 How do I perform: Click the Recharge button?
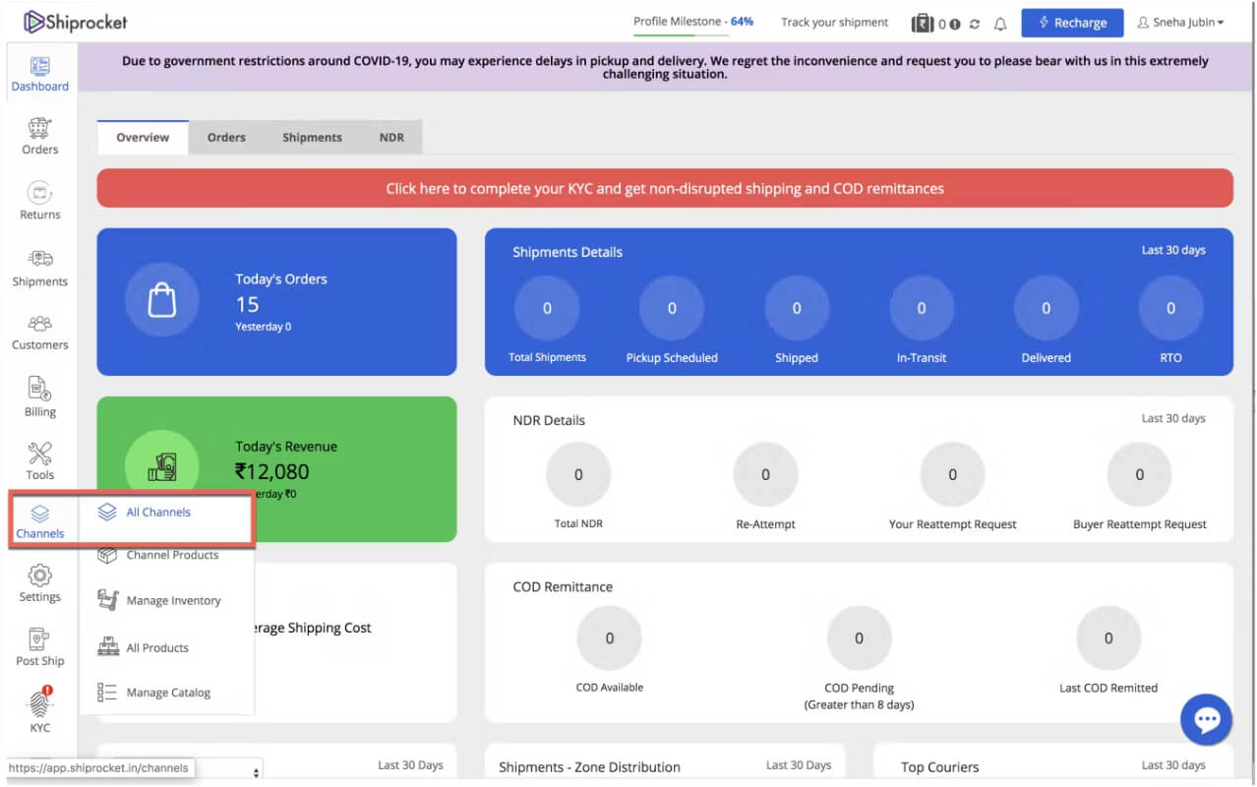(x=1072, y=23)
